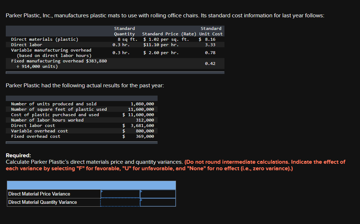
Task: Click 'Number of square feet of plastic used' label
Action: (59, 110)
